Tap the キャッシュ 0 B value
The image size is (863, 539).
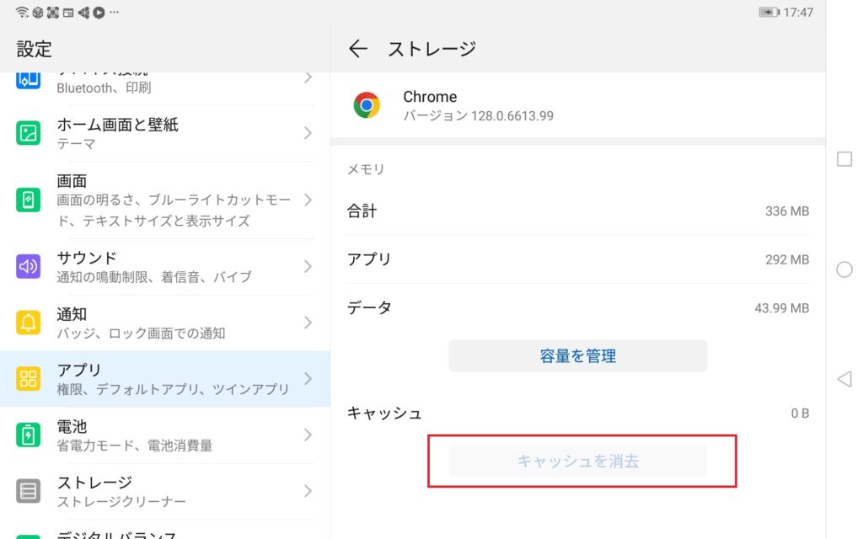(x=800, y=413)
